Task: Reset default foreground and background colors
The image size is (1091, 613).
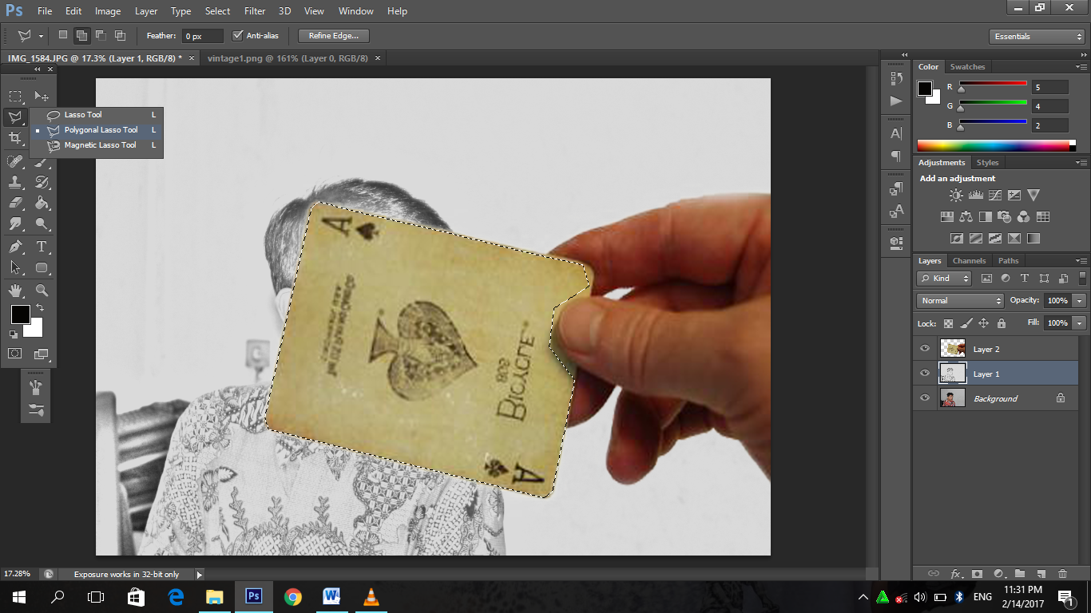Action: point(14,334)
